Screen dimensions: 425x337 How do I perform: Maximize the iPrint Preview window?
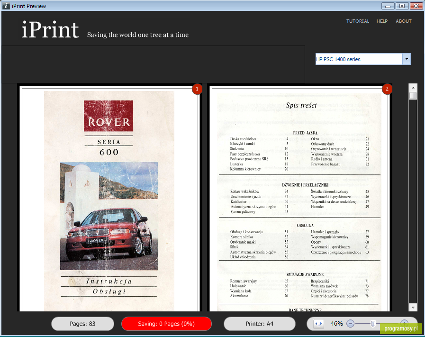[x=402, y=6]
